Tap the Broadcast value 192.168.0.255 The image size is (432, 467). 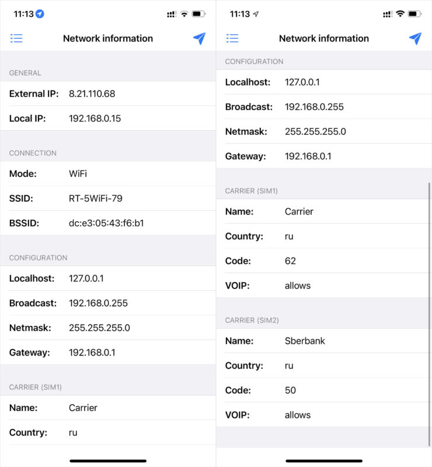[x=98, y=303]
